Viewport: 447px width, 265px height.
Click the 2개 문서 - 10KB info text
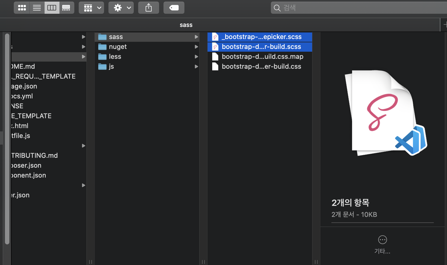click(354, 215)
